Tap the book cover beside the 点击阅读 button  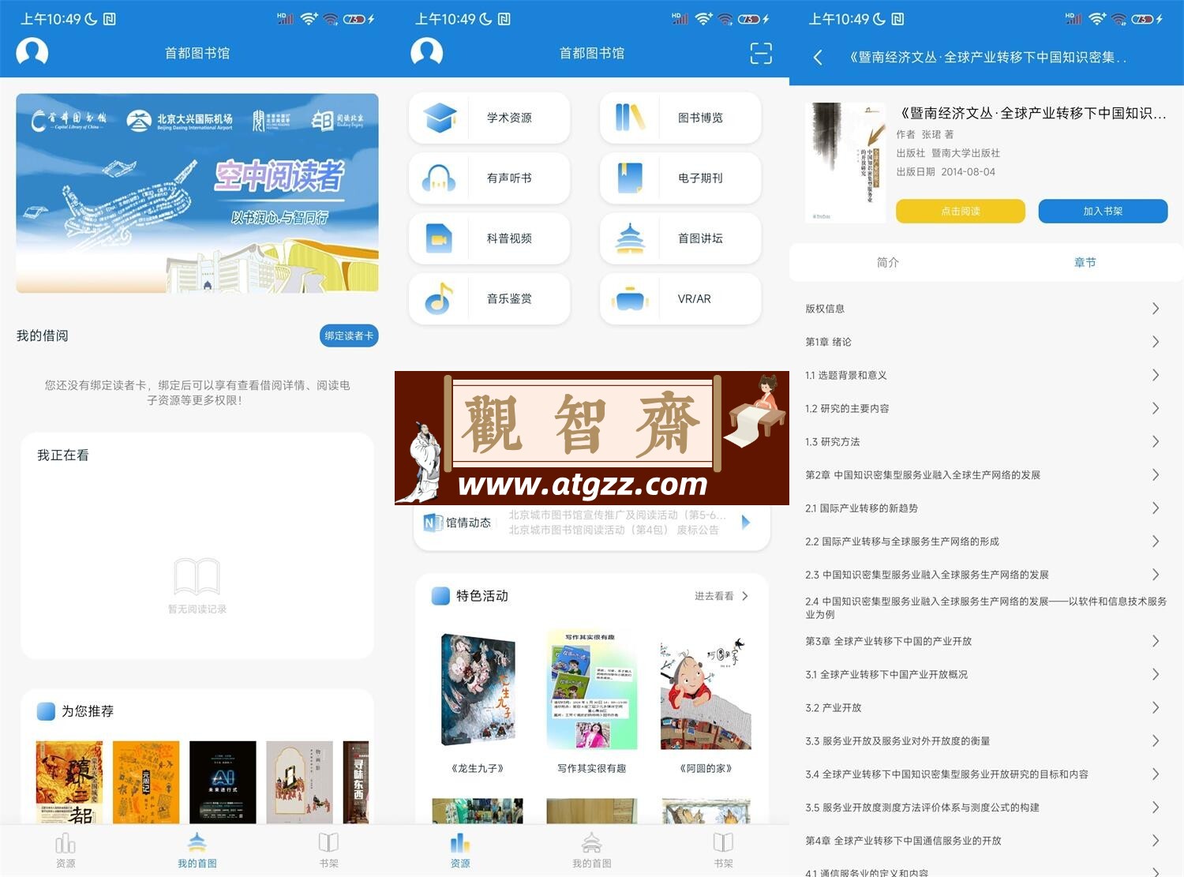845,162
